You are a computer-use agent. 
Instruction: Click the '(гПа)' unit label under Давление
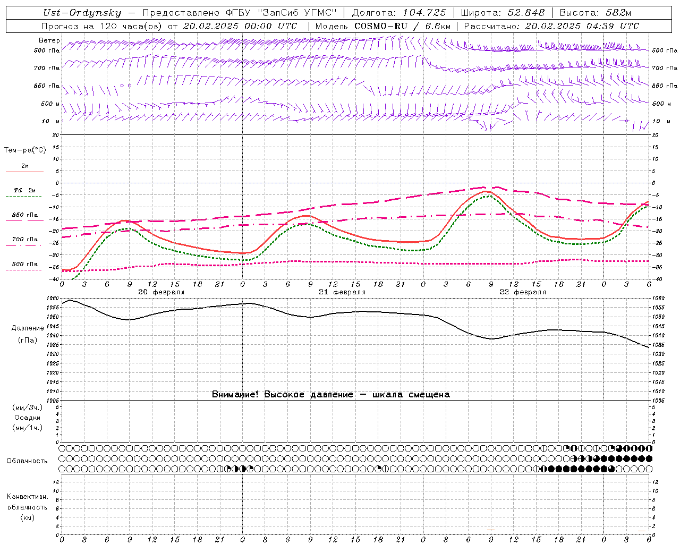[28, 341]
